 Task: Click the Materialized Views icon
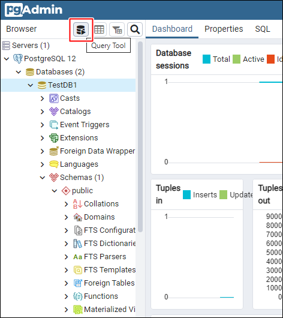[x=77, y=310]
